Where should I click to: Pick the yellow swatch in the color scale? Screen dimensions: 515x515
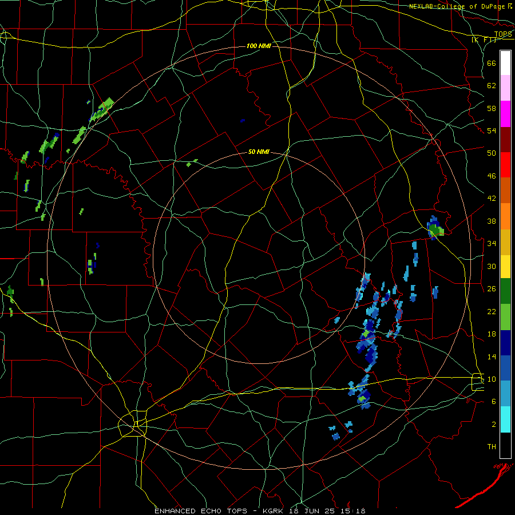(505, 267)
